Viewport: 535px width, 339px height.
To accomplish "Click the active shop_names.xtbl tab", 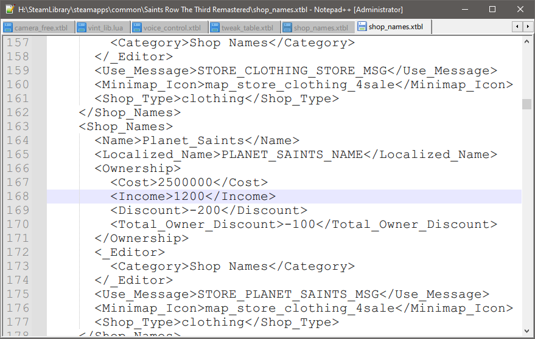I will 394,27.
